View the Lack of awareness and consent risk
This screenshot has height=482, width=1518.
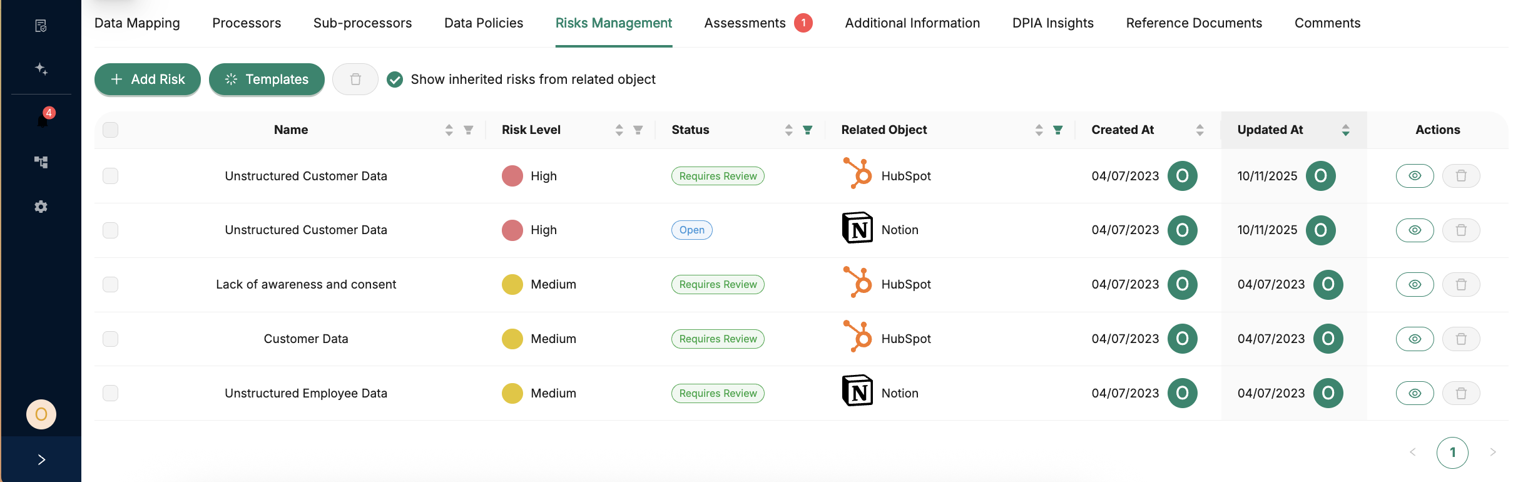(x=1414, y=284)
